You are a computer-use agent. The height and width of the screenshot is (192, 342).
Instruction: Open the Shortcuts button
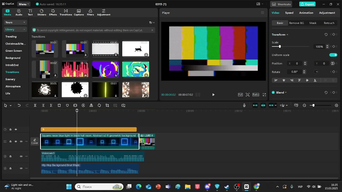coord(281,4)
